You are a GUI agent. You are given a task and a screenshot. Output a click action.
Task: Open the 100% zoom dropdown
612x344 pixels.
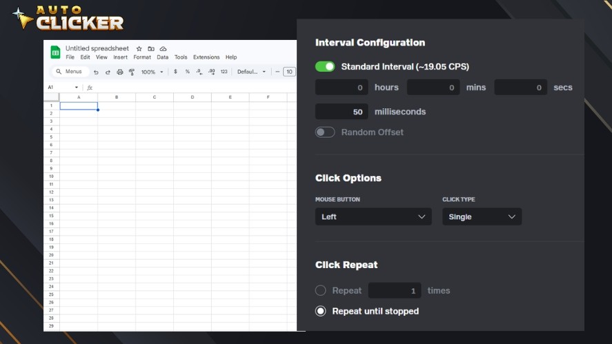point(152,72)
